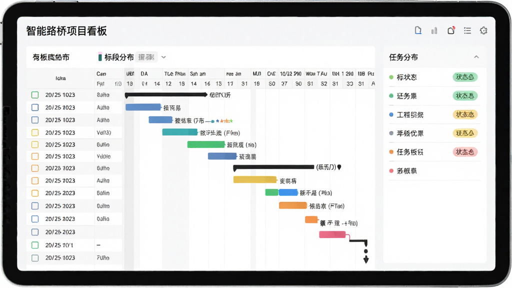The image size is (512, 288).
Task: Click the green tag icon beside 标段分布
Action: click(x=100, y=57)
